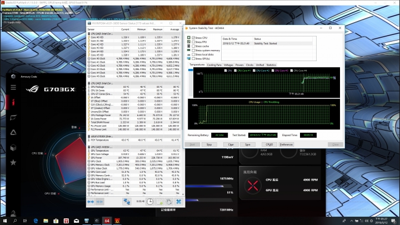Click HWiNFO network computers icon
This screenshot has width=400, height=225.
click(x=127, y=202)
